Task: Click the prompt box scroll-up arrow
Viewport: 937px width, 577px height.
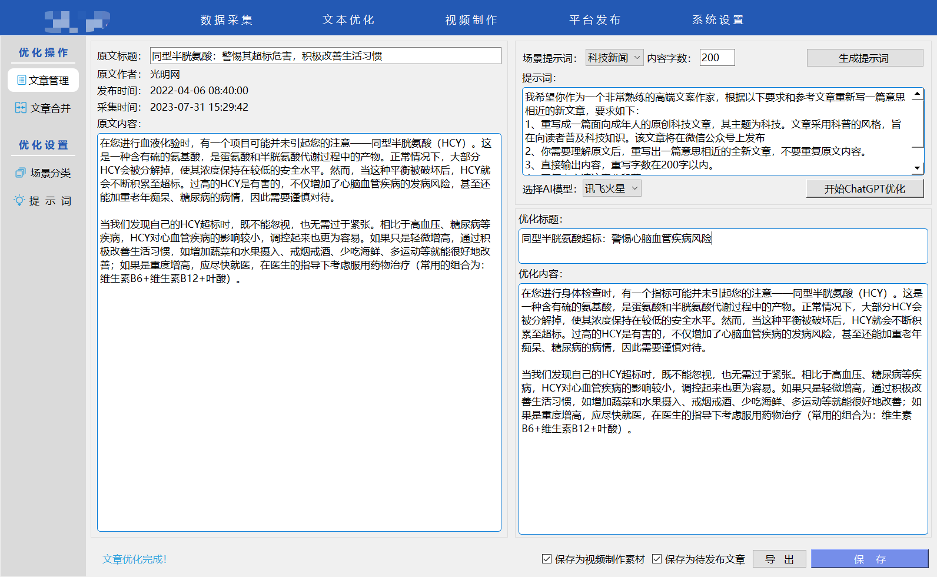Action: click(x=917, y=94)
